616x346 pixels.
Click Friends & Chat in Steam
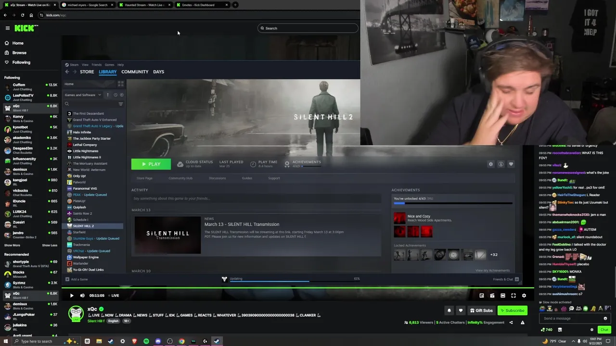tap(506, 279)
